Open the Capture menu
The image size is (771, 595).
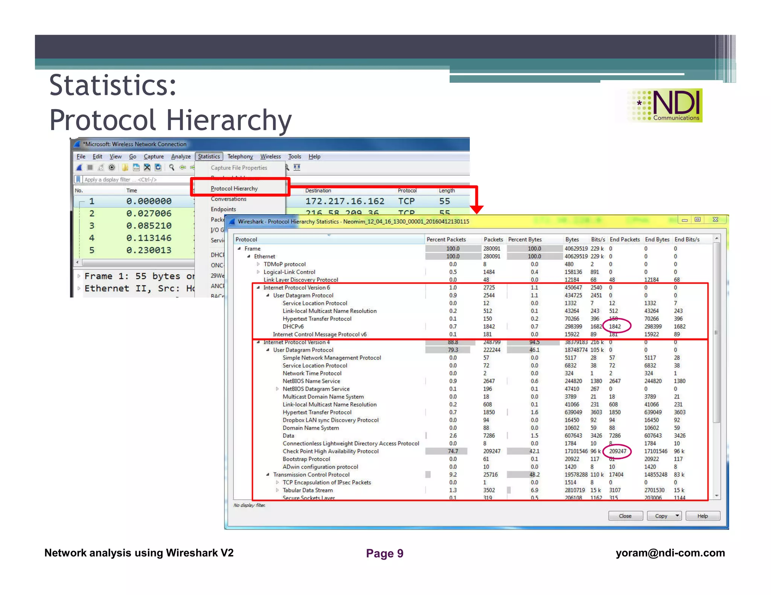point(154,156)
